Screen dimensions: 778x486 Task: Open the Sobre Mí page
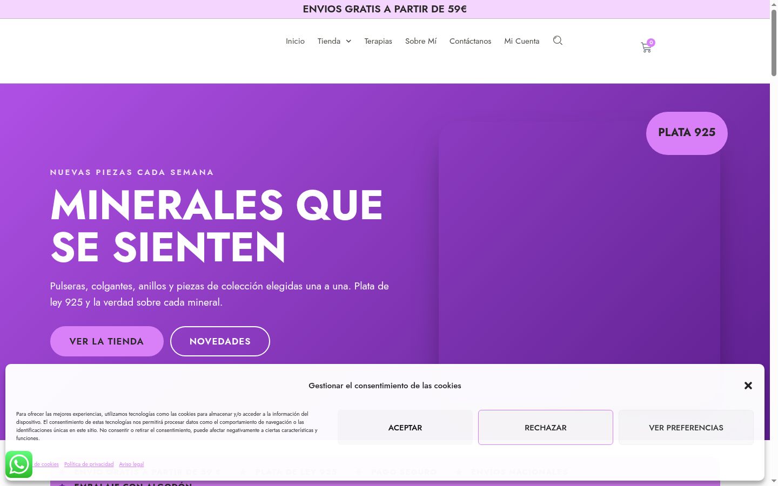click(x=421, y=41)
